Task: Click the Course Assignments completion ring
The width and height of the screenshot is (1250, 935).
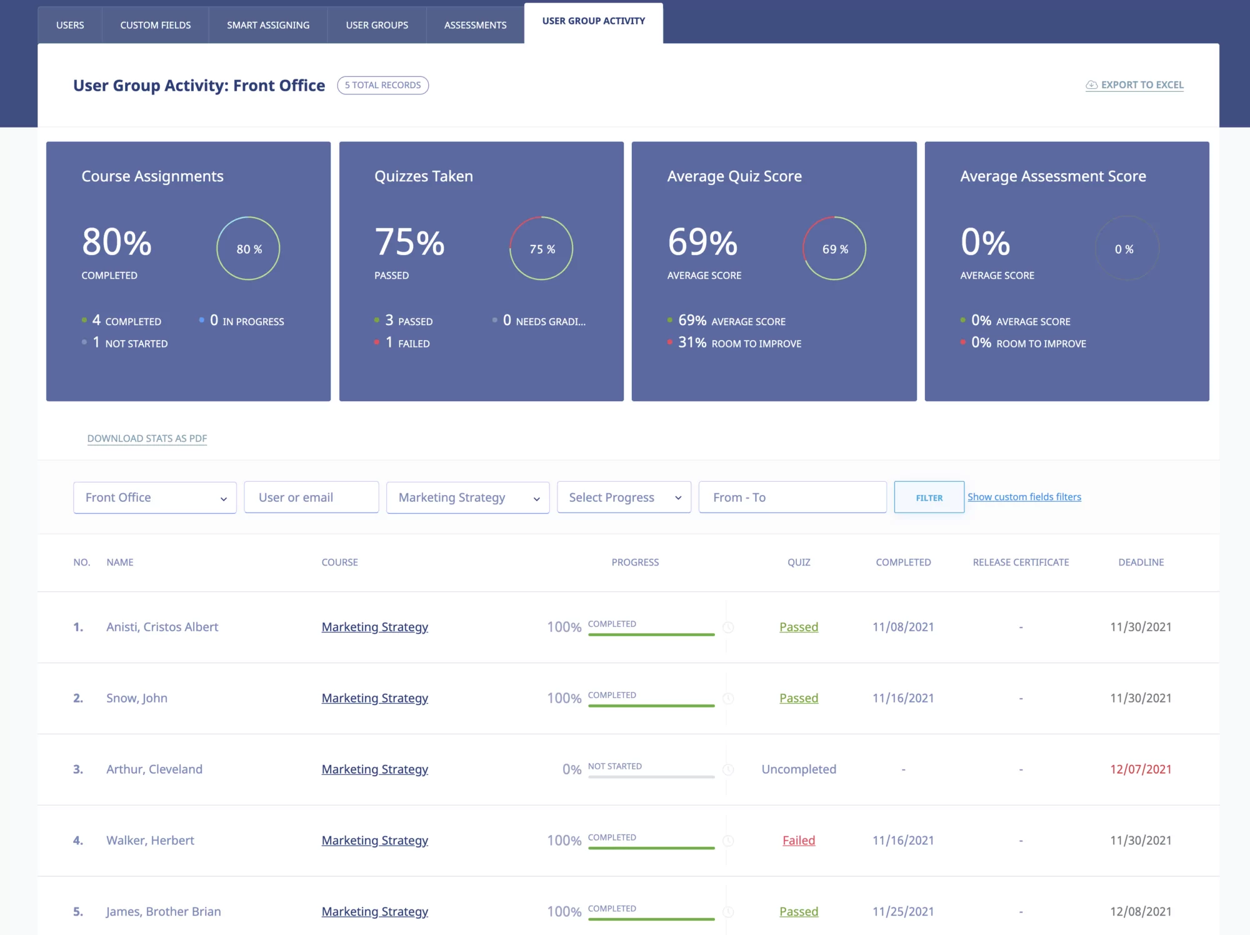Action: point(248,249)
